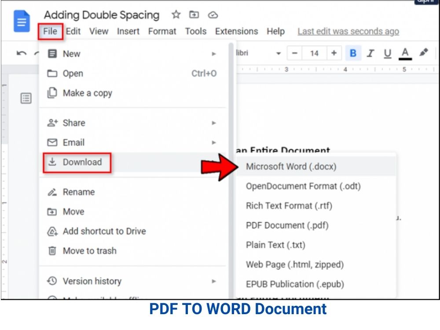Click the envelope icon beside Email

pos(52,143)
